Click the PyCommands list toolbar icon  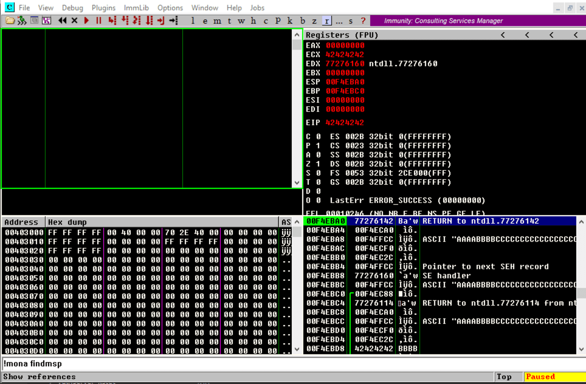click(x=34, y=21)
